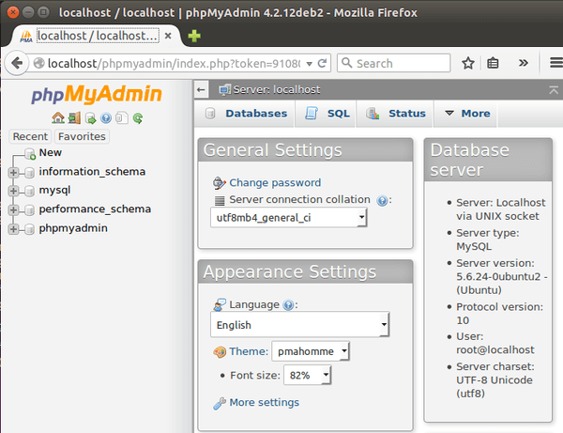
Task: Select information_schema database
Action: pos(92,172)
